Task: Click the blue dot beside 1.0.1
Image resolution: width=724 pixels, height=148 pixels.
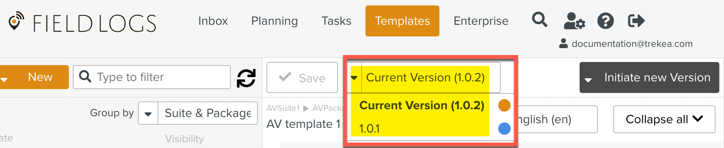Action: 504,128
